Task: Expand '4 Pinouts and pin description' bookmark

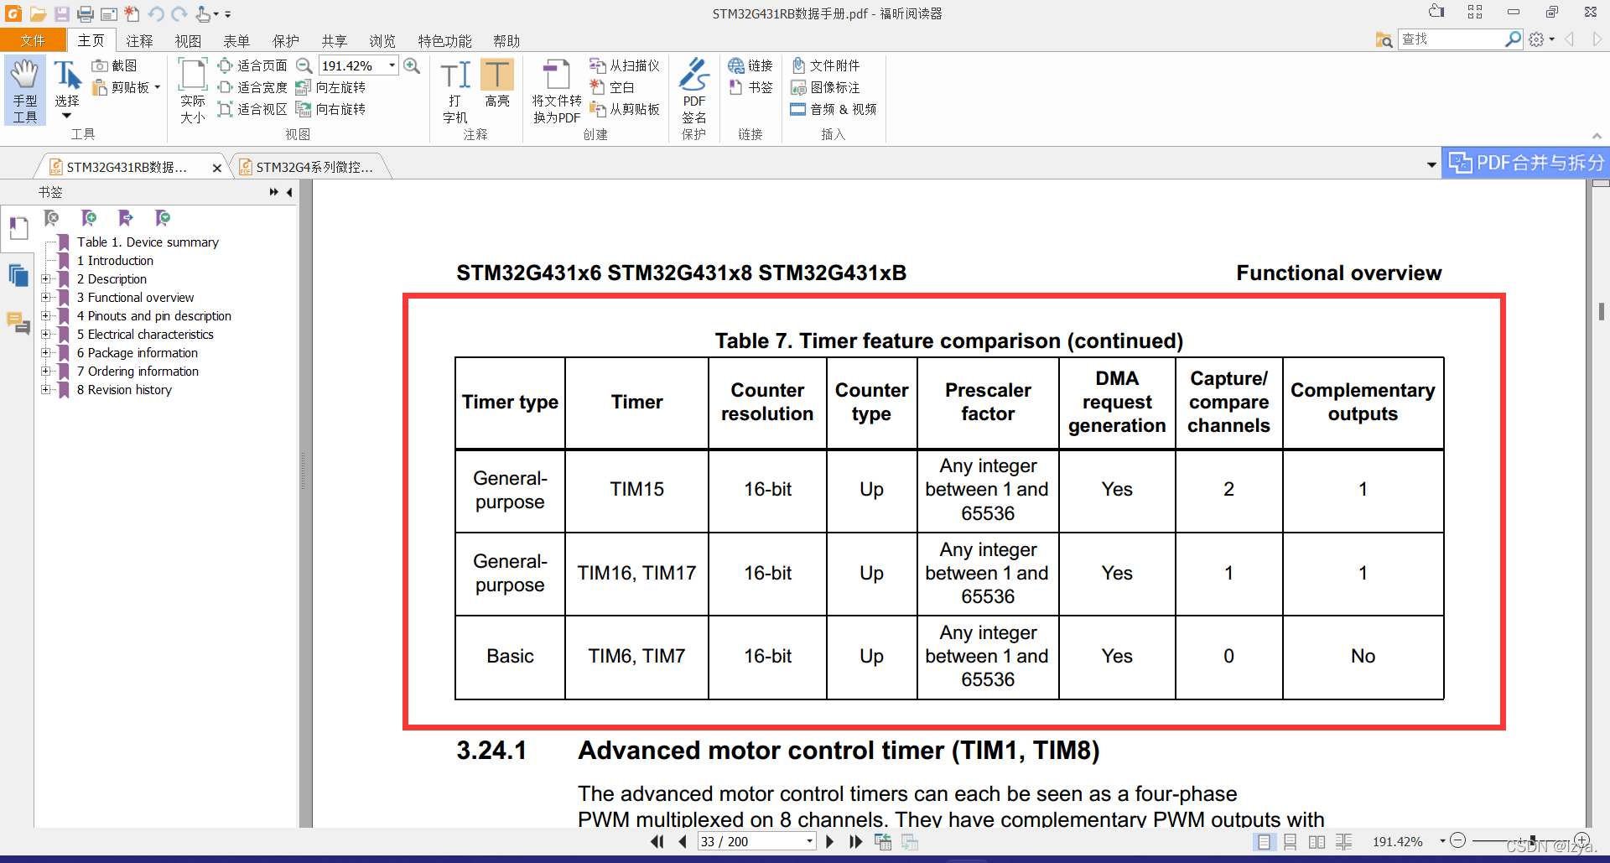Action: click(x=46, y=315)
